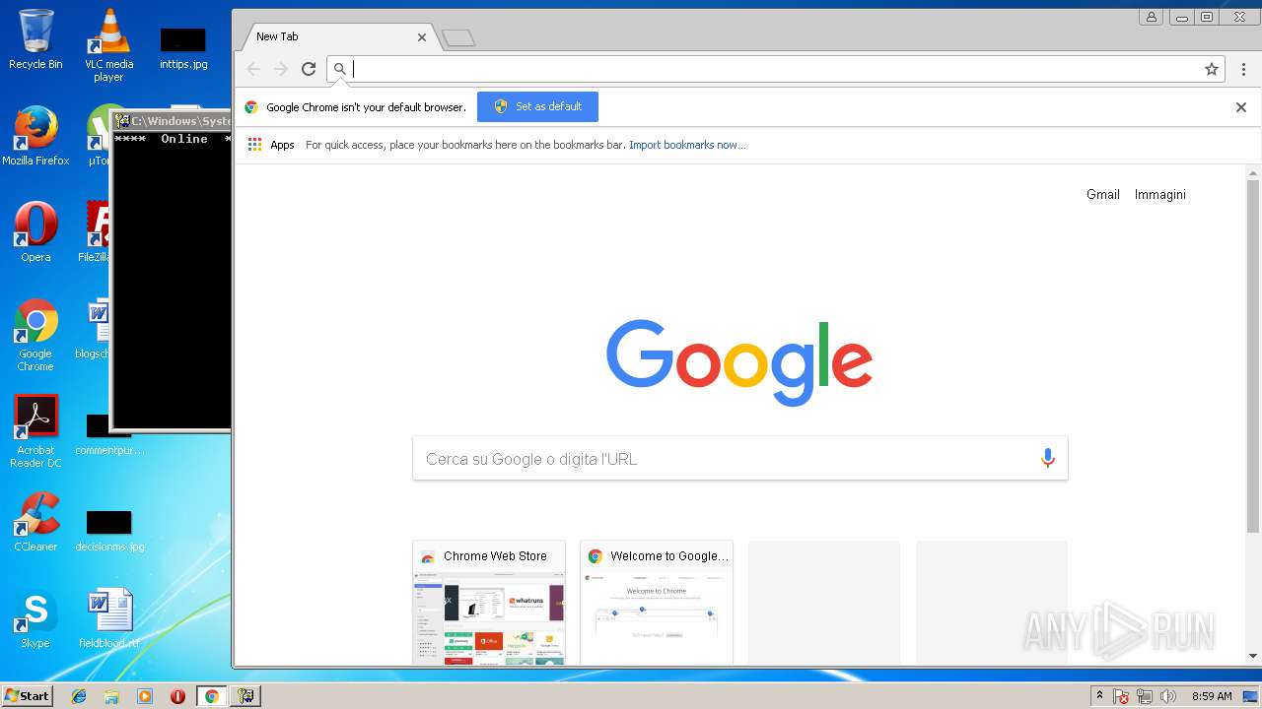Click the 8:59 AM clock
The image size is (1262, 709).
(x=1212, y=696)
